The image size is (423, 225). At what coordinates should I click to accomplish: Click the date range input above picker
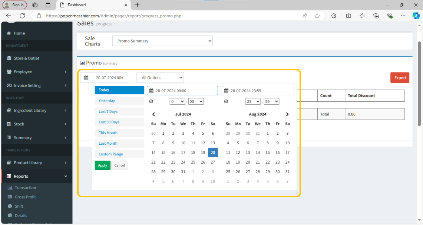pyautogui.click(x=109, y=78)
